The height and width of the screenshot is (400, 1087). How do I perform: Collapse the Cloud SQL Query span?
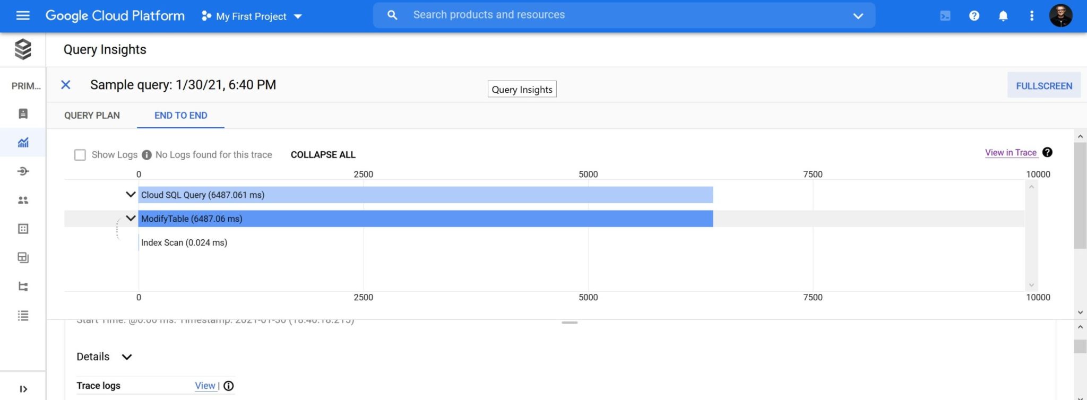coord(131,195)
